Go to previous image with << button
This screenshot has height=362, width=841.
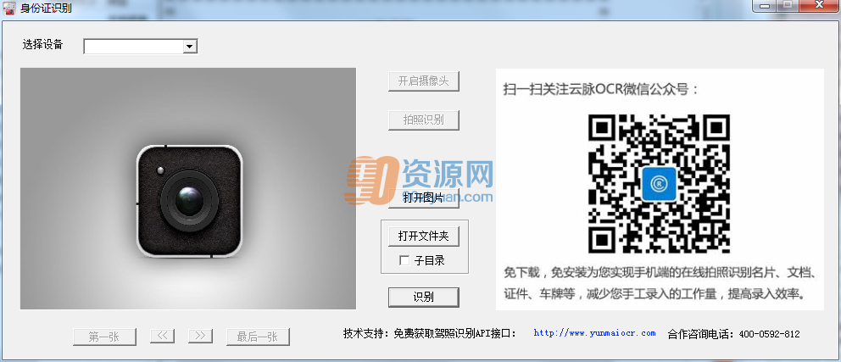[x=163, y=337]
